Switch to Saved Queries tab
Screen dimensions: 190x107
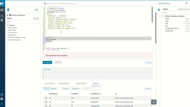coord(64,84)
